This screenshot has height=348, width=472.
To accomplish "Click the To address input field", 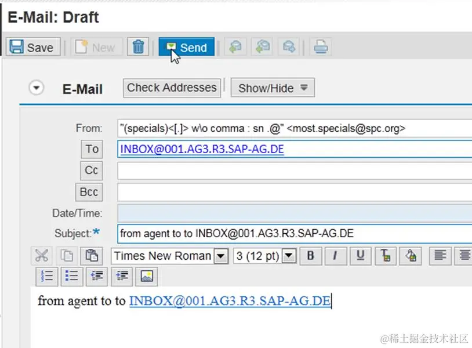I will click(x=295, y=149).
